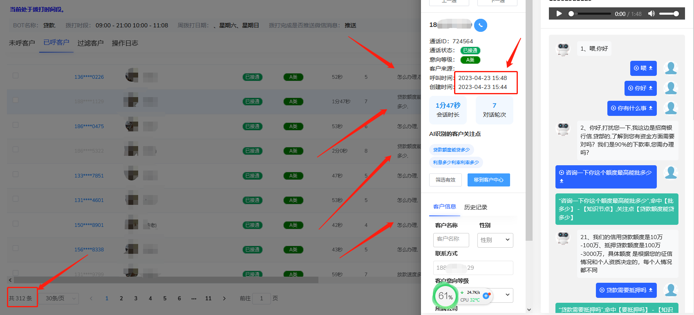The image size is (694, 315).
Task: Expand the 性别 gender dropdown
Action: [495, 240]
